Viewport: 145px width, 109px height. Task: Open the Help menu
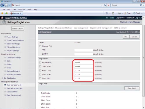click(x=35, y=9)
